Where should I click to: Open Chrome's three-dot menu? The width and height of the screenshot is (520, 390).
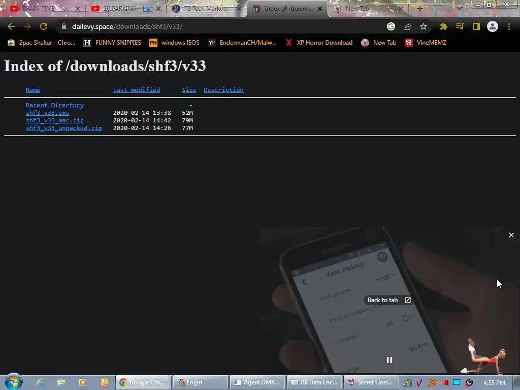pyautogui.click(x=509, y=26)
